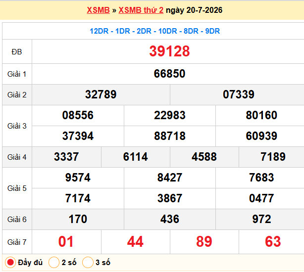Click the Giải 3 number 22983
Image resolution: width=304 pixels, height=272 pixels.
(170, 115)
